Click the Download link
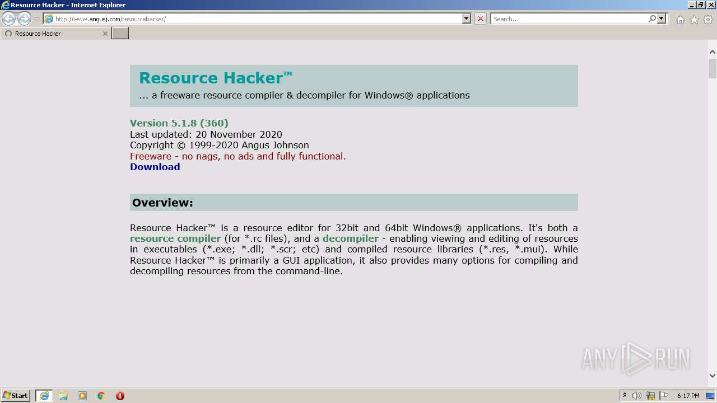717x403 pixels. click(x=155, y=167)
